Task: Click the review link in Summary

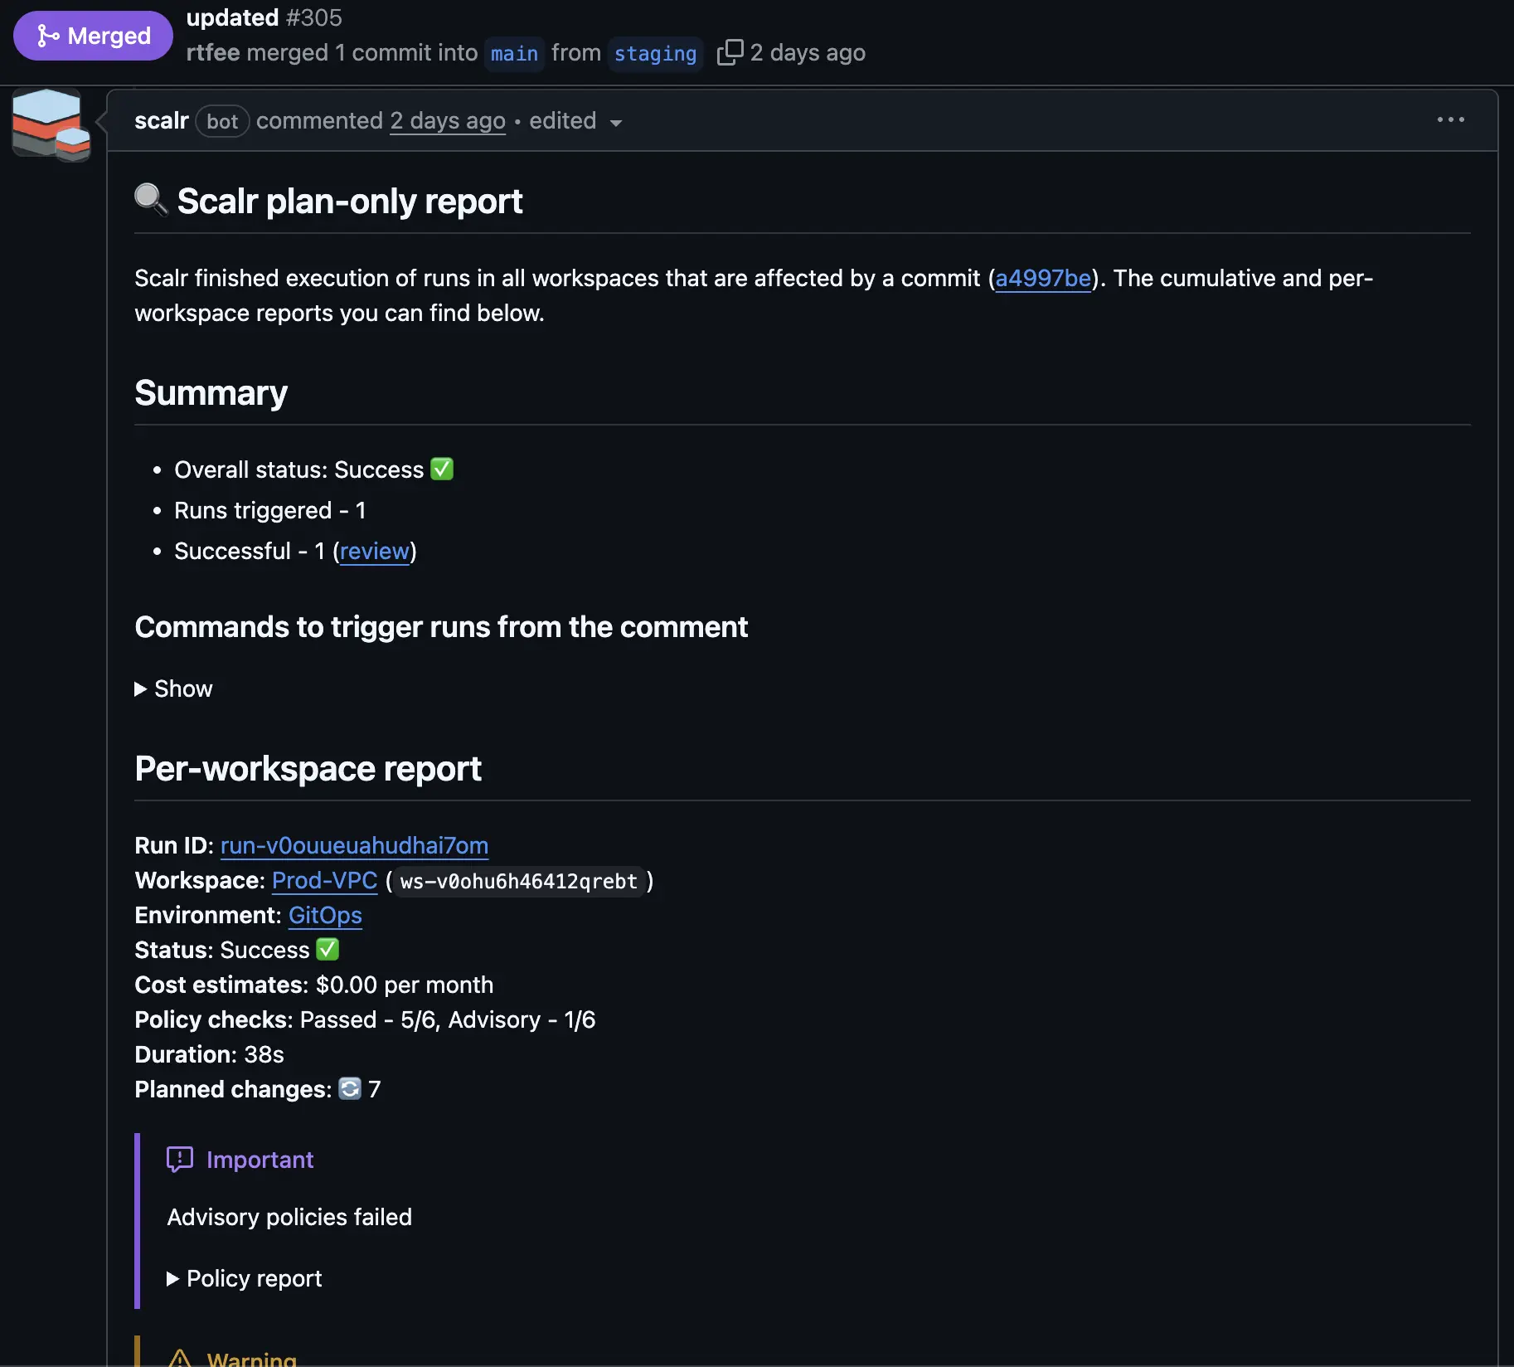Action: 375,551
